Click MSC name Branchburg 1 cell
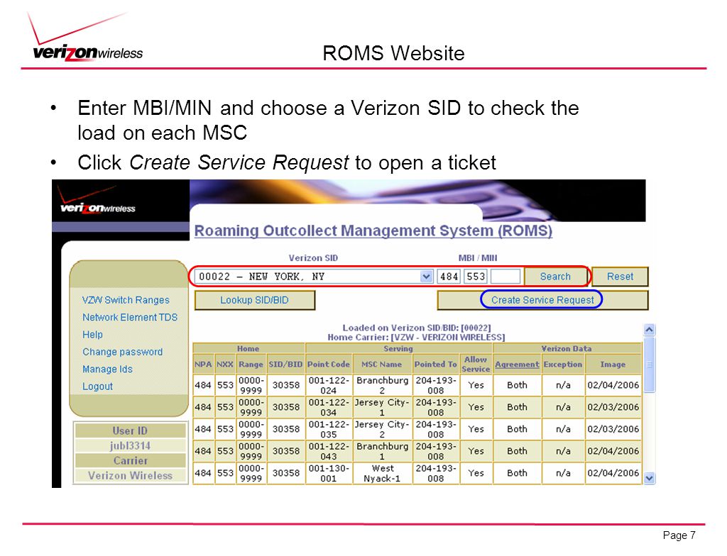Viewport: 727px width, 556px height. coord(382,451)
